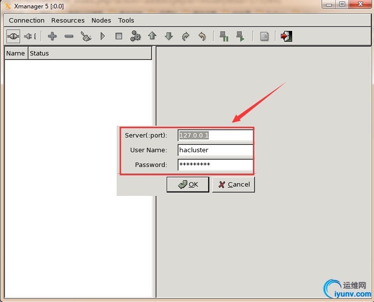
Task: Click the red arrow exit door icon
Action: point(286,36)
